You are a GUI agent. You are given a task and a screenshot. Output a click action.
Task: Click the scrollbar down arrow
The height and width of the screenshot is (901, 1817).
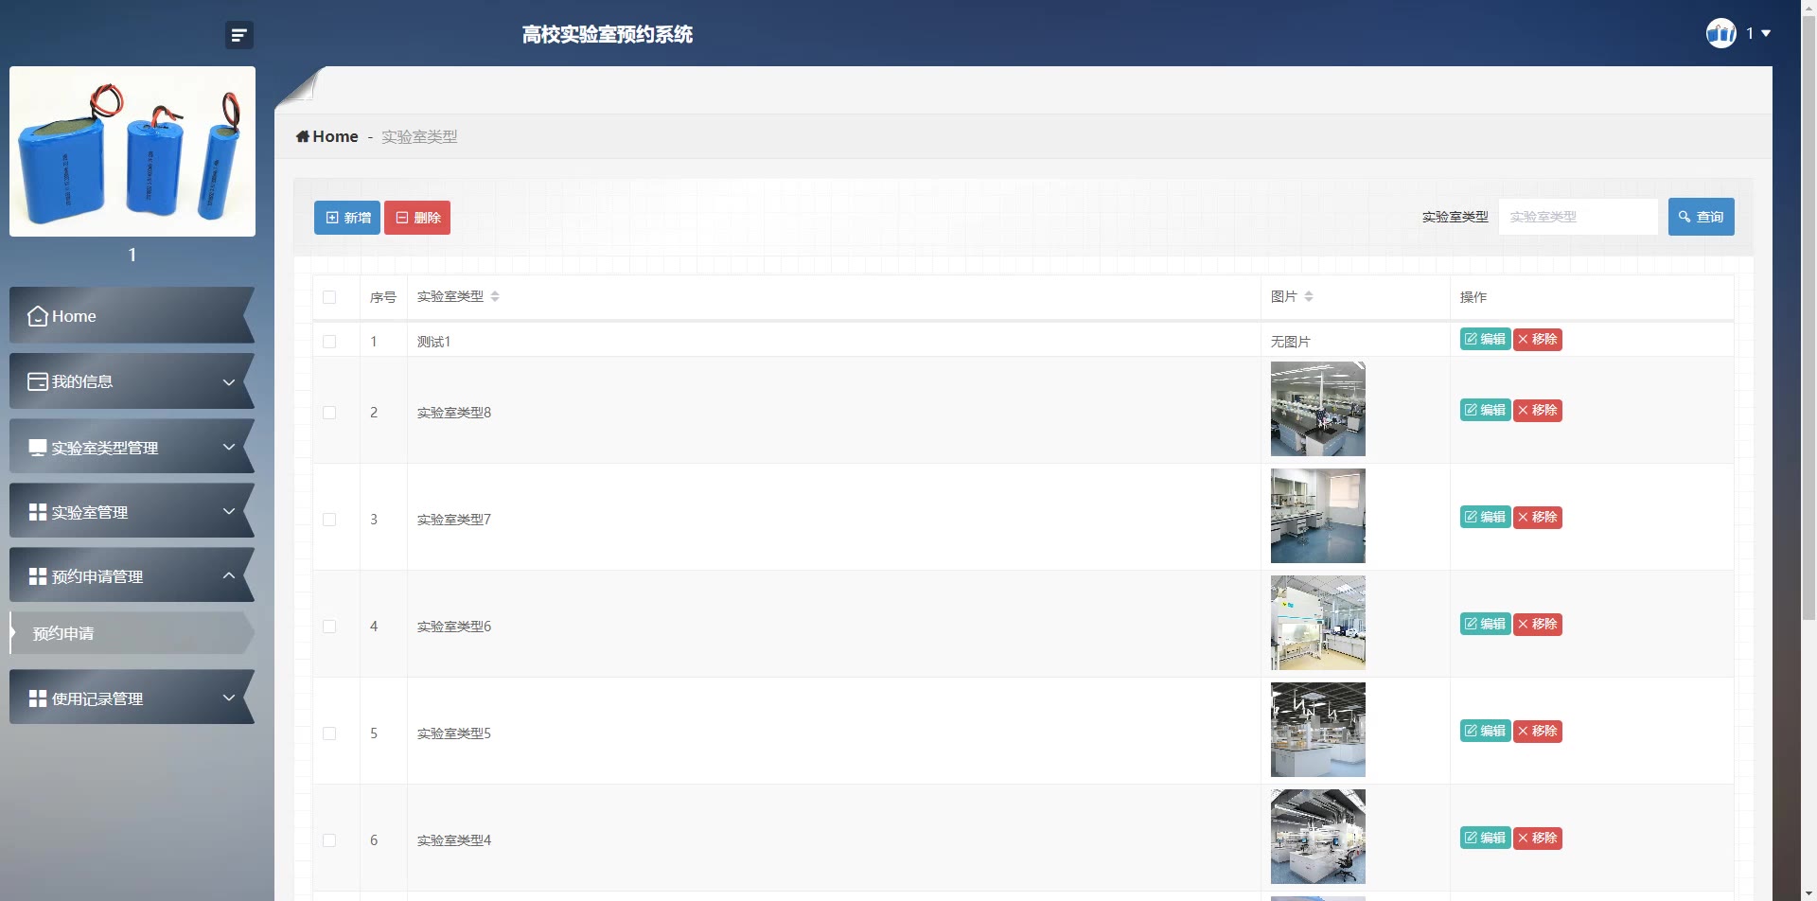1808,893
